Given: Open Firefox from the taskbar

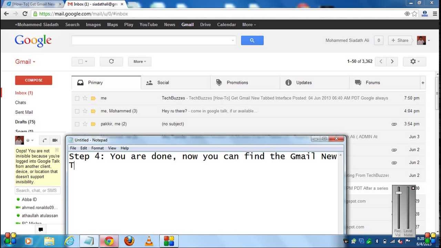Looking at the screenshot, I should tap(129, 240).
